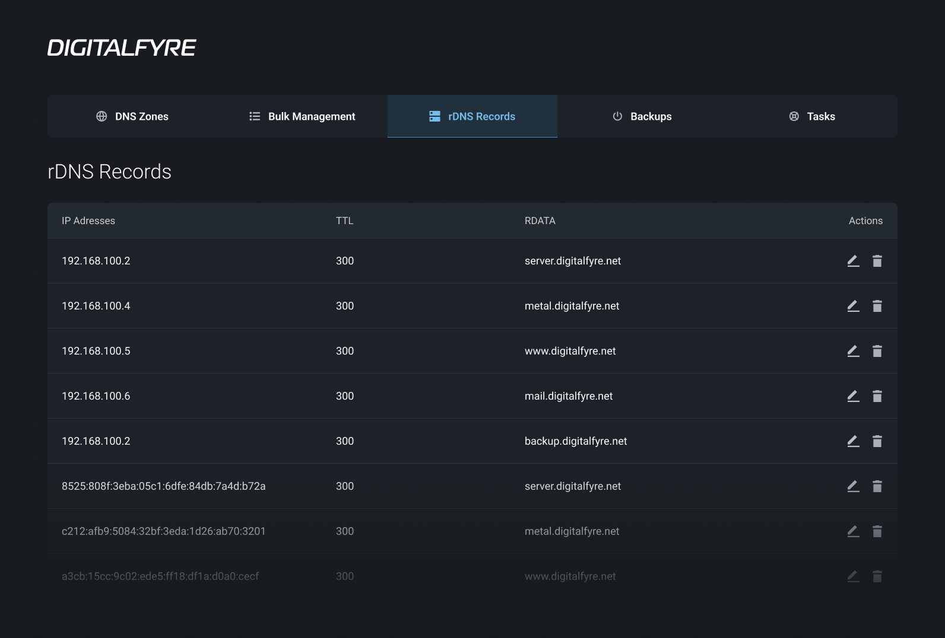
Task: Click the TTL column header
Action: pyautogui.click(x=344, y=221)
